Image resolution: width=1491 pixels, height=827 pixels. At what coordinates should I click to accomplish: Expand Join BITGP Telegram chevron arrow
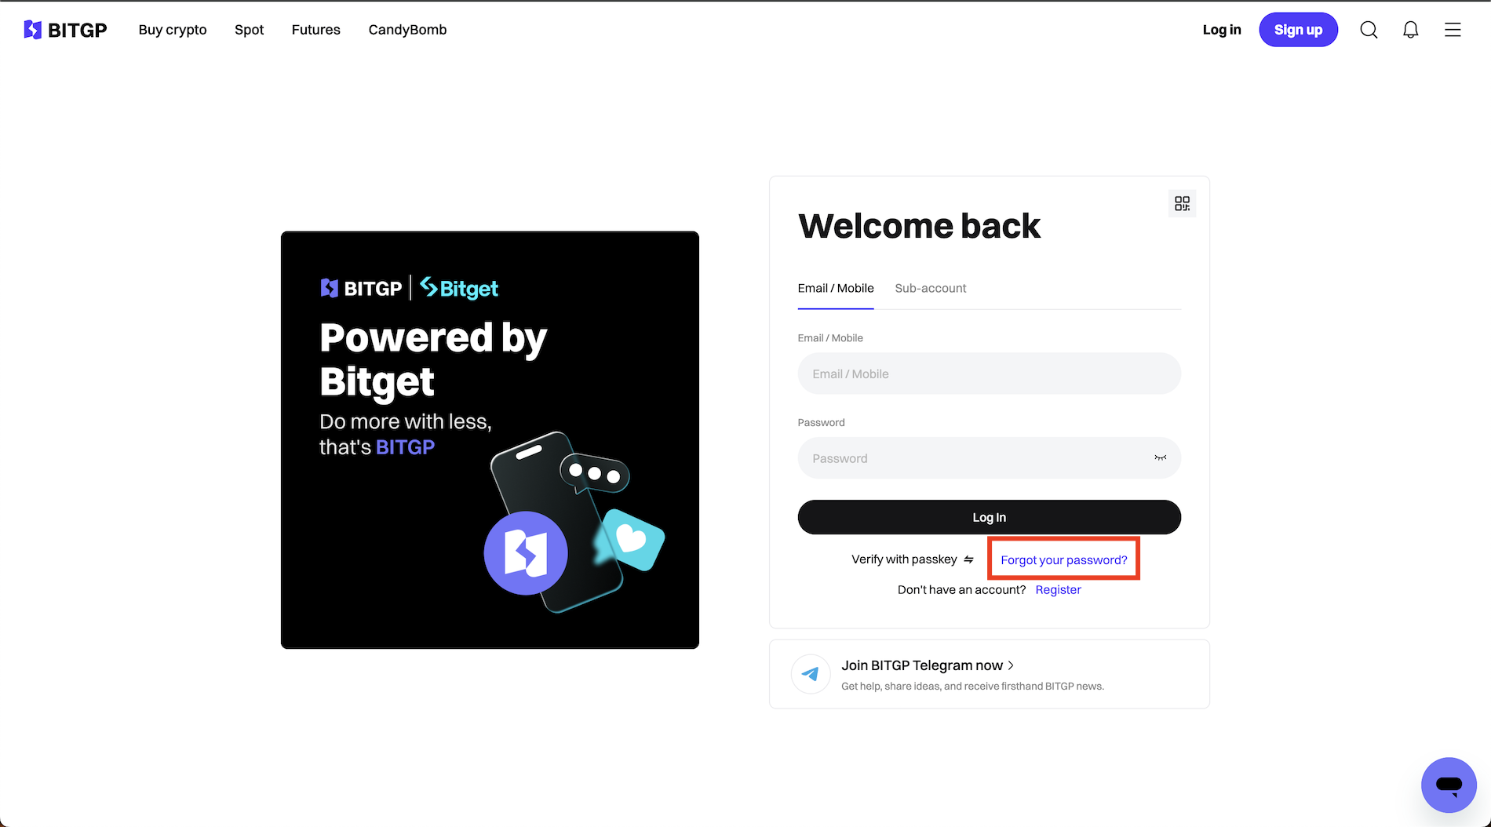[x=1011, y=665]
